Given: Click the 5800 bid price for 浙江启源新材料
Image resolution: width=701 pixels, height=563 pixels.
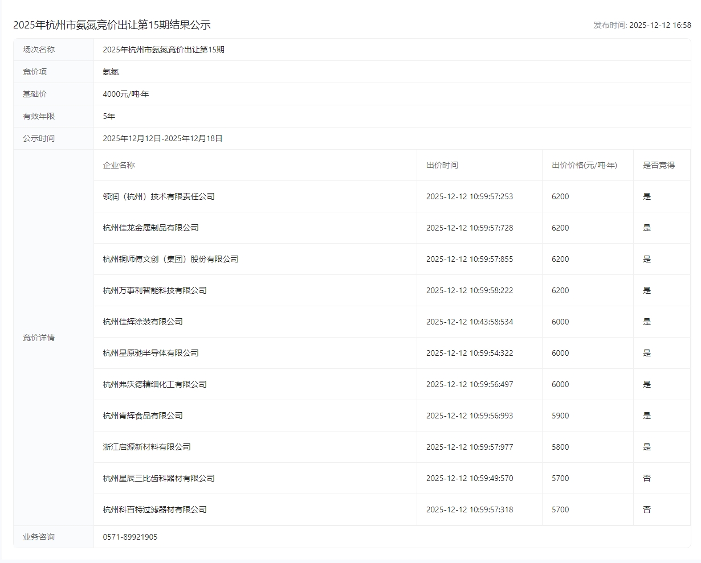Looking at the screenshot, I should [x=560, y=447].
